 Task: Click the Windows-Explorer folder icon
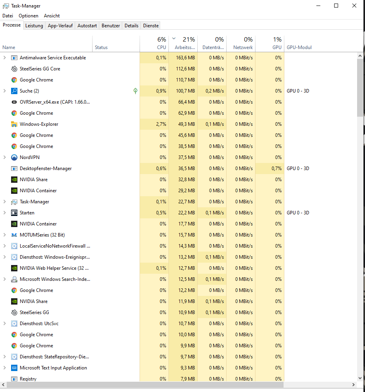[14, 124]
